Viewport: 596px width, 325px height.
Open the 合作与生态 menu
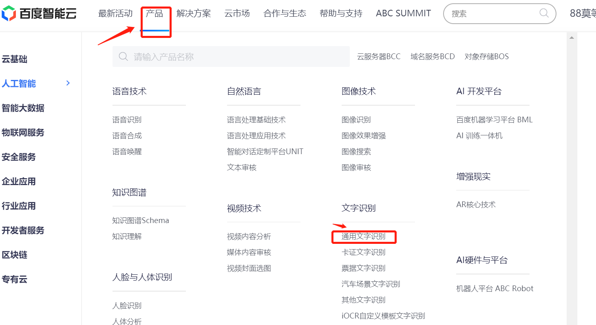tap(285, 13)
